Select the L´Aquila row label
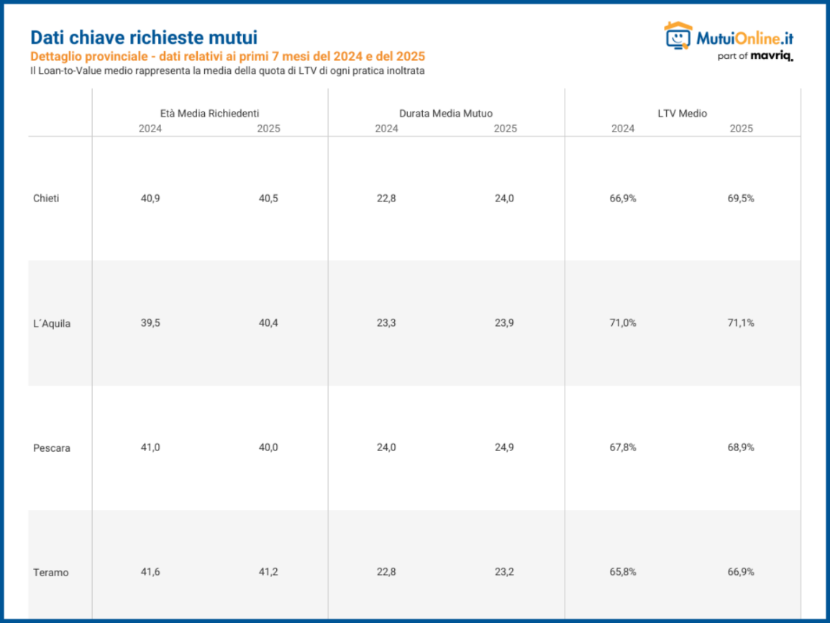Image resolution: width=830 pixels, height=623 pixels. [x=52, y=324]
